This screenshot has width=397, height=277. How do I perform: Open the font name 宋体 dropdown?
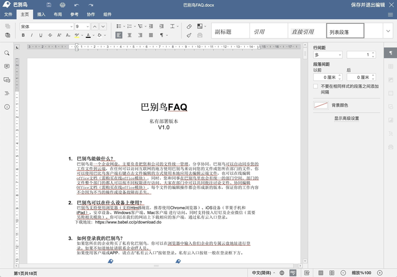71,26
